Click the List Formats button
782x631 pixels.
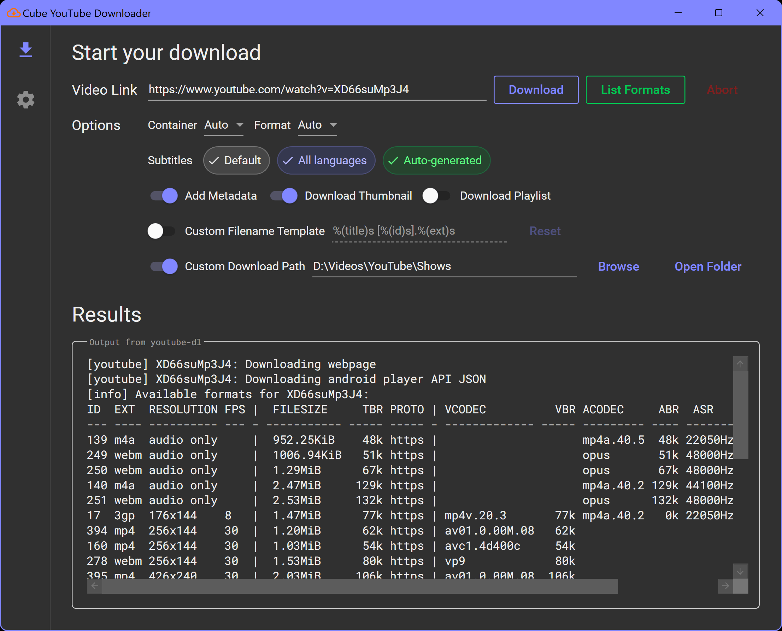635,90
